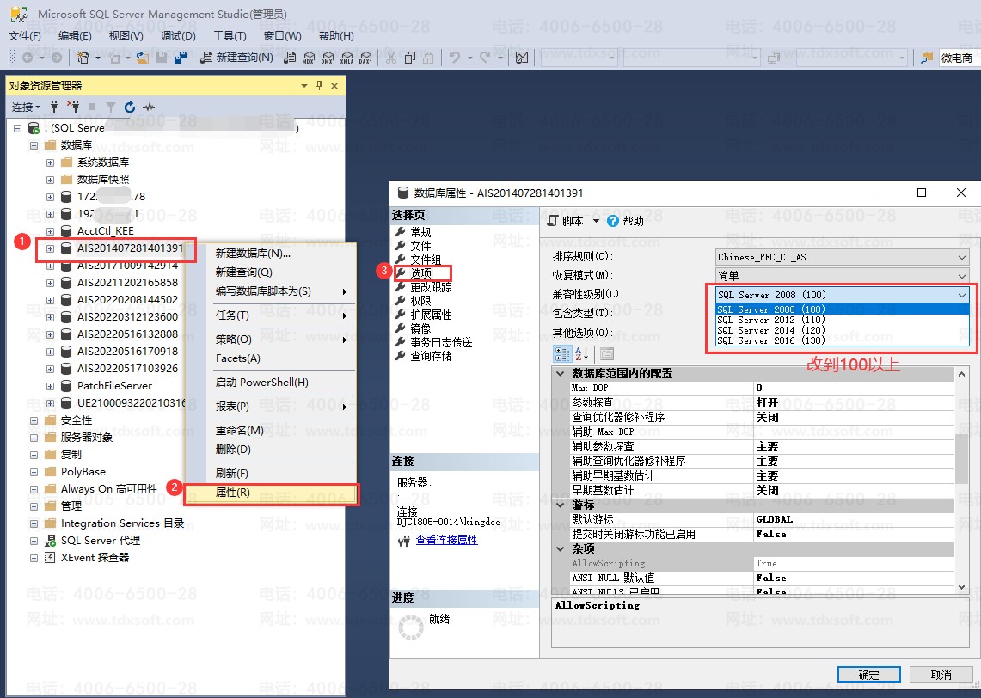Switch property grid to alphabetical sort

(582, 353)
